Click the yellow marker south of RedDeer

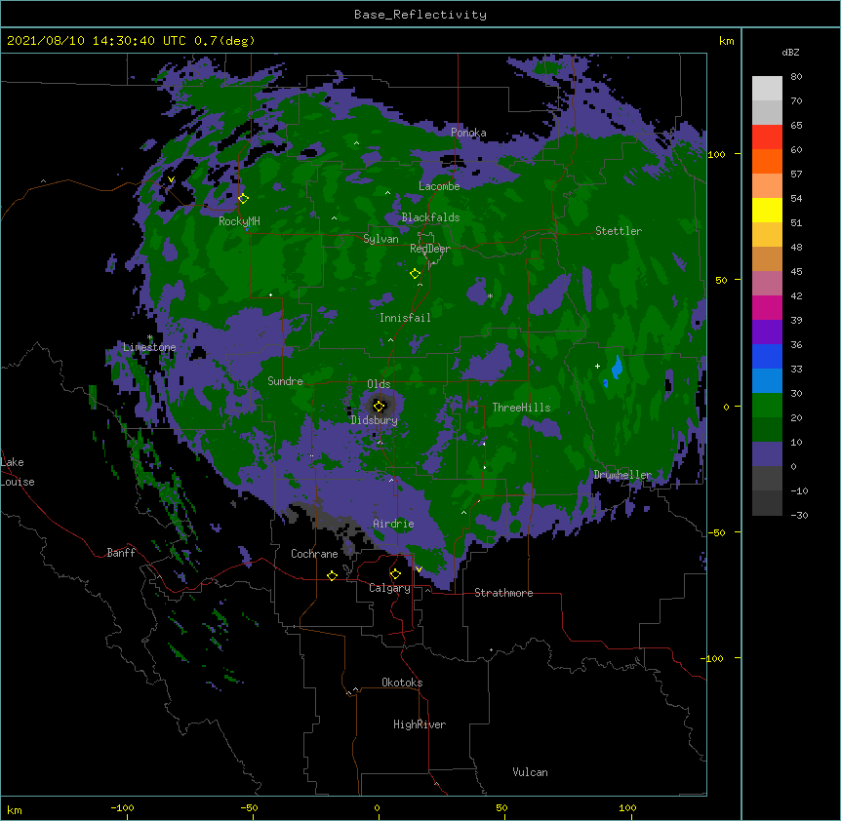point(415,274)
